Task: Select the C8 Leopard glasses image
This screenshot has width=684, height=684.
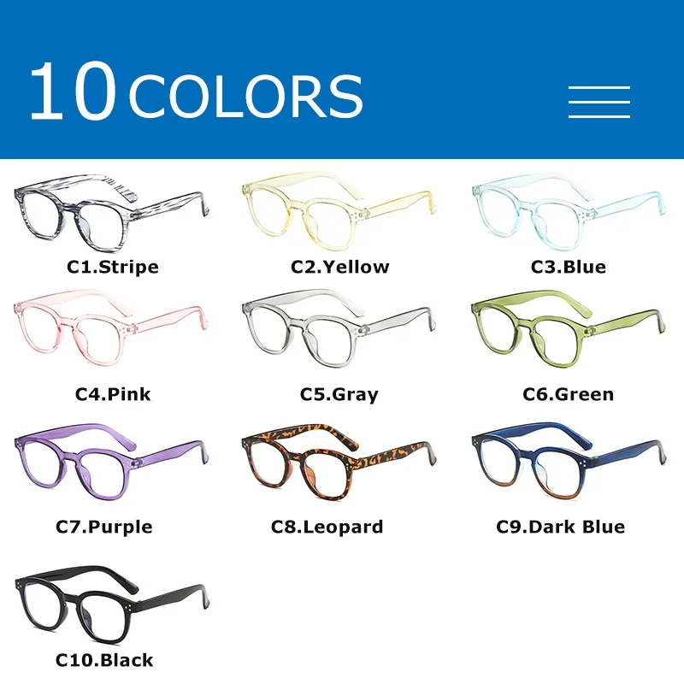Action: (x=339, y=462)
